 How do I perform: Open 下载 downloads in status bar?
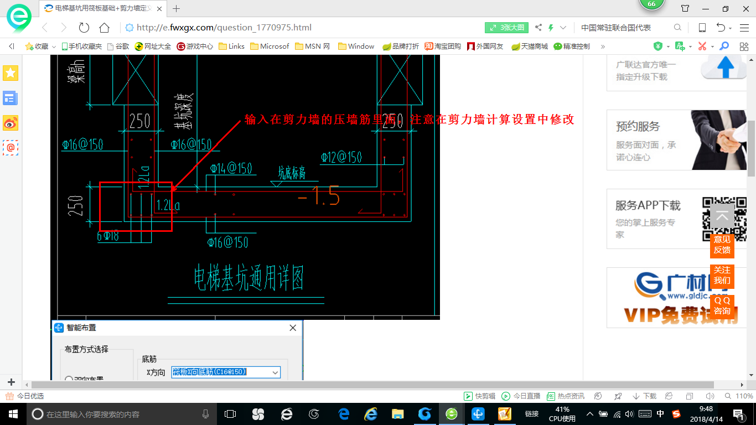(644, 396)
